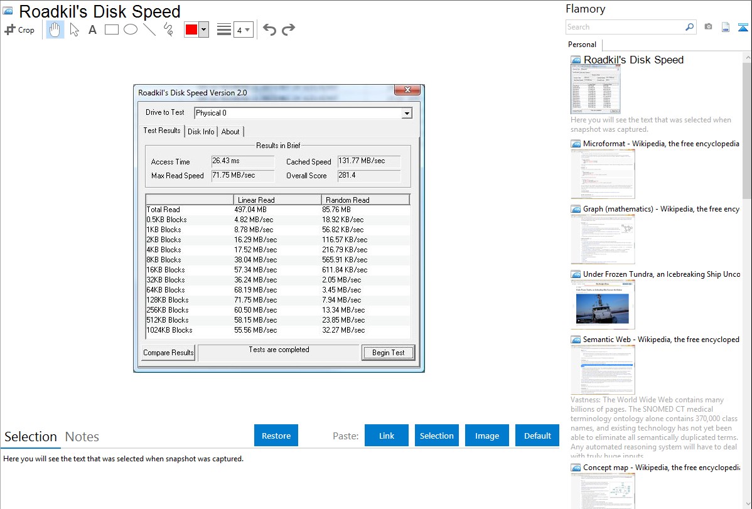The width and height of the screenshot is (752, 509).
Task: Click the search magnifier icon
Action: (690, 27)
